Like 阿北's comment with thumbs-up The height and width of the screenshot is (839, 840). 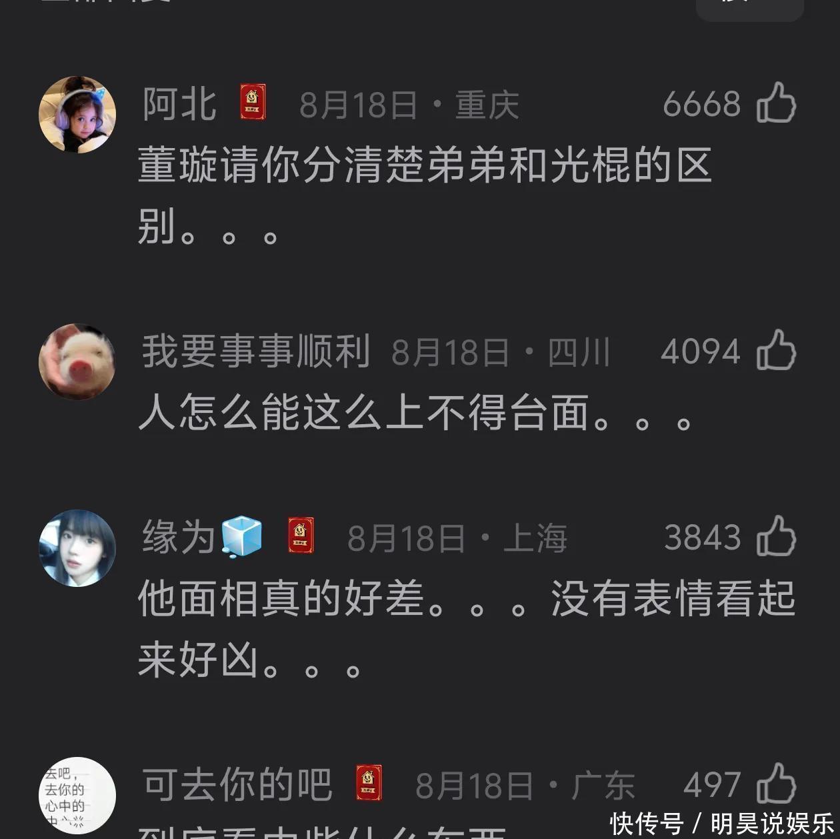coord(777,103)
